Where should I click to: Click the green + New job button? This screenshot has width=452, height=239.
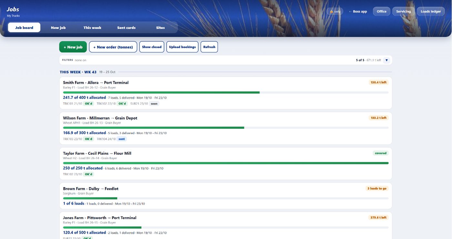(73, 47)
